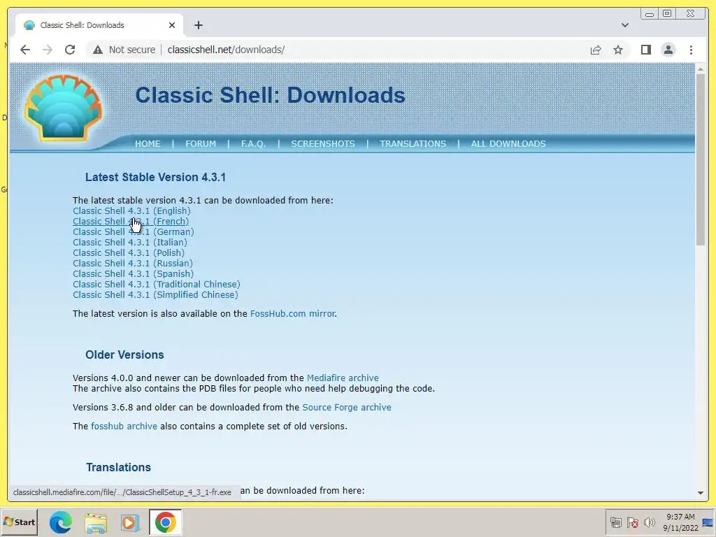Image resolution: width=716 pixels, height=537 pixels.
Task: Open the Mediafire archive link
Action: point(343,378)
